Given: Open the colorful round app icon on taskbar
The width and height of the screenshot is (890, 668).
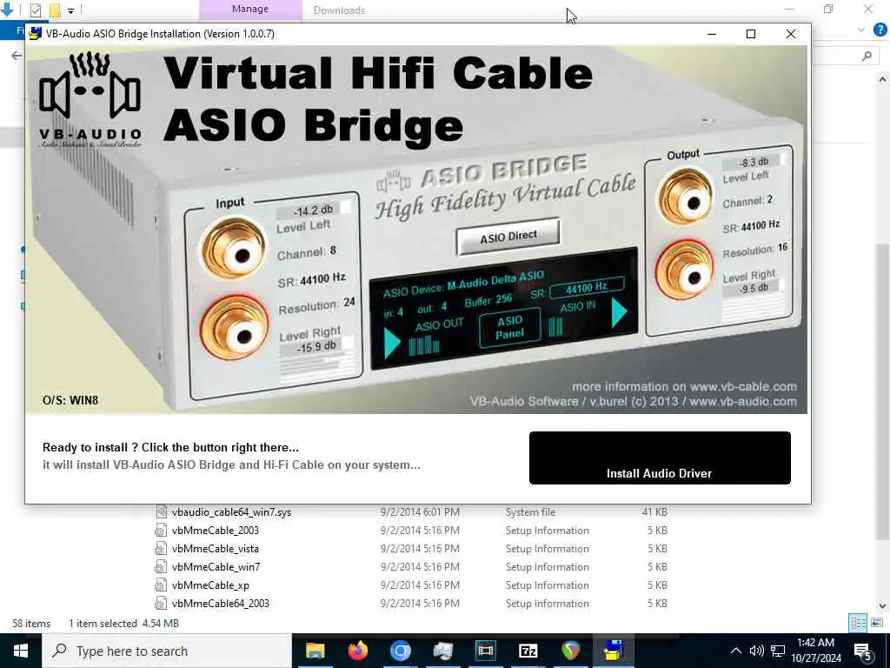Looking at the screenshot, I should tap(570, 651).
